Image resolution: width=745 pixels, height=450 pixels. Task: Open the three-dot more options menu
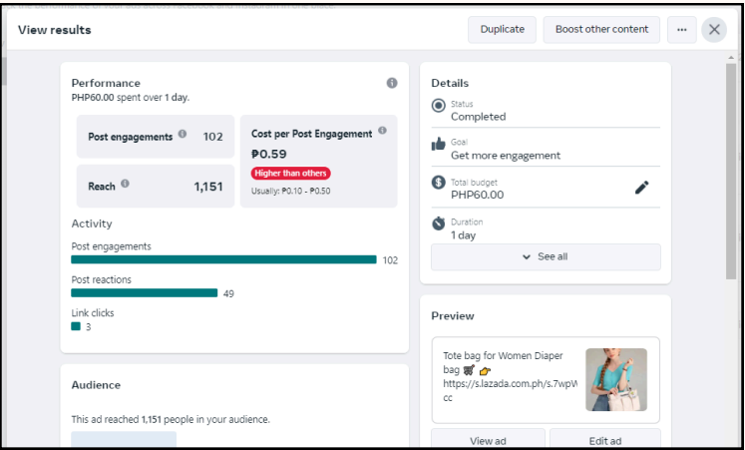click(682, 30)
